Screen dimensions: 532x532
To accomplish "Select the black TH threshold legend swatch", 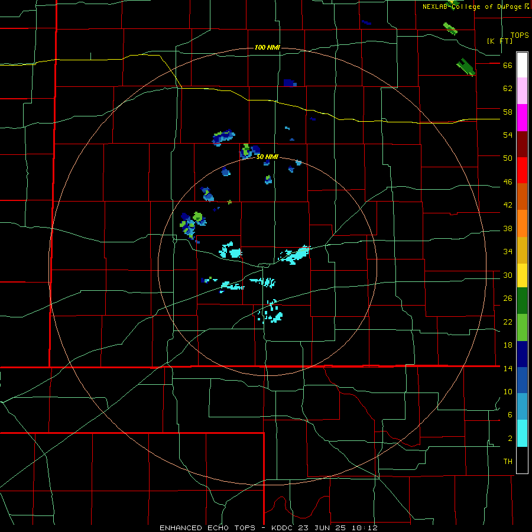I will (x=522, y=460).
